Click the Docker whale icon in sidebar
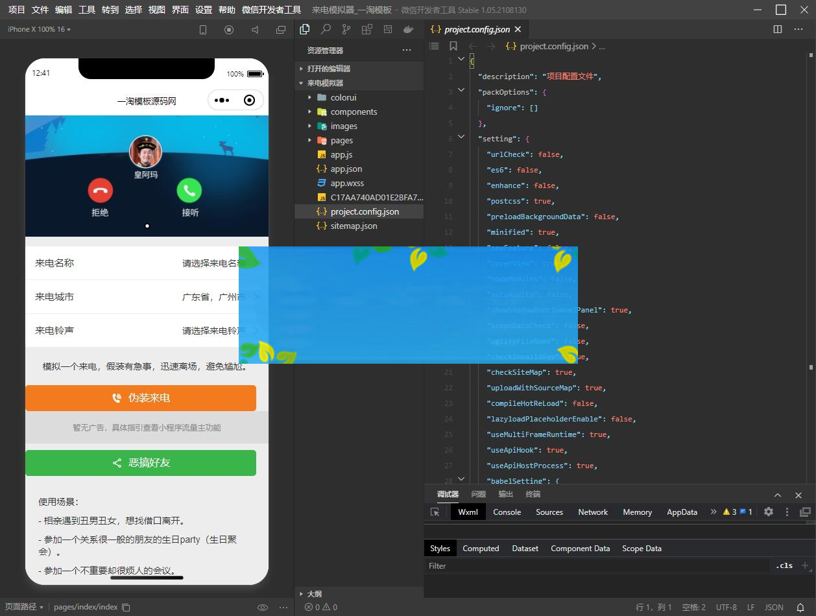Viewport: 816px width, 616px height. click(408, 29)
